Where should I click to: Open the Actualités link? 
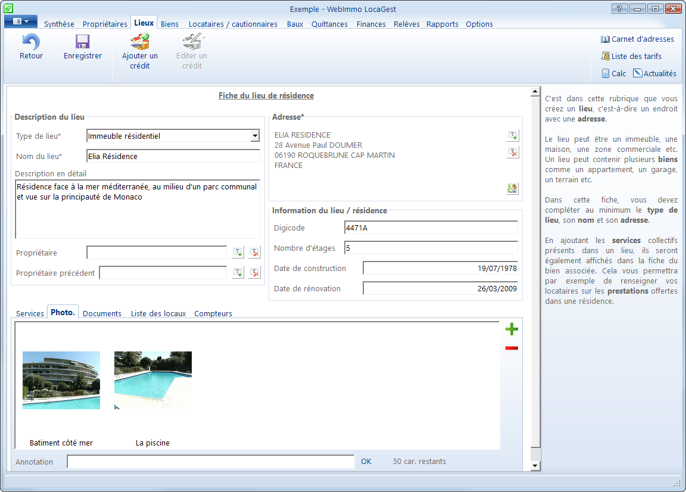[x=654, y=73]
